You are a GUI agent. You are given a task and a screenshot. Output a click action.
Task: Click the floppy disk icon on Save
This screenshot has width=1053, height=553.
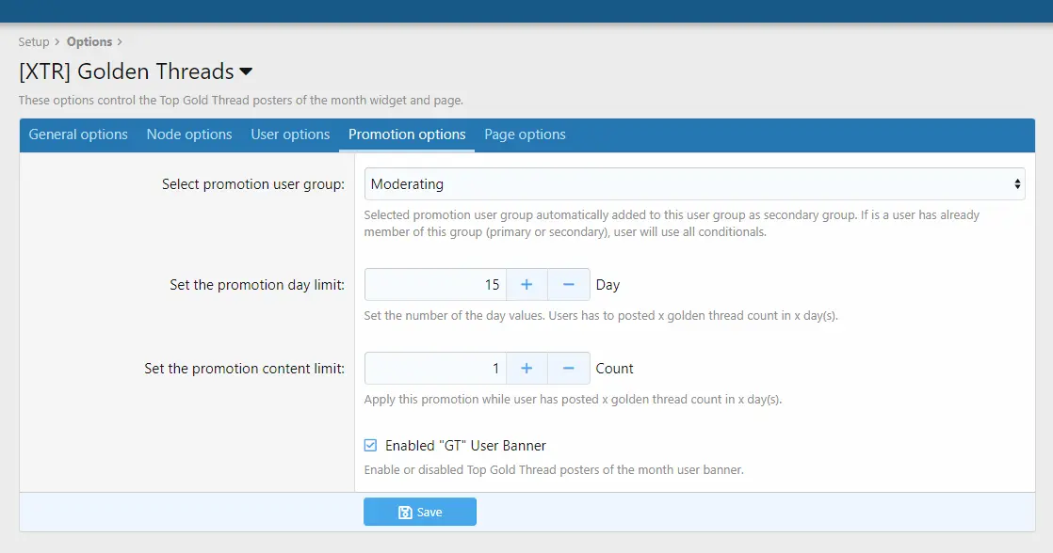tap(405, 513)
